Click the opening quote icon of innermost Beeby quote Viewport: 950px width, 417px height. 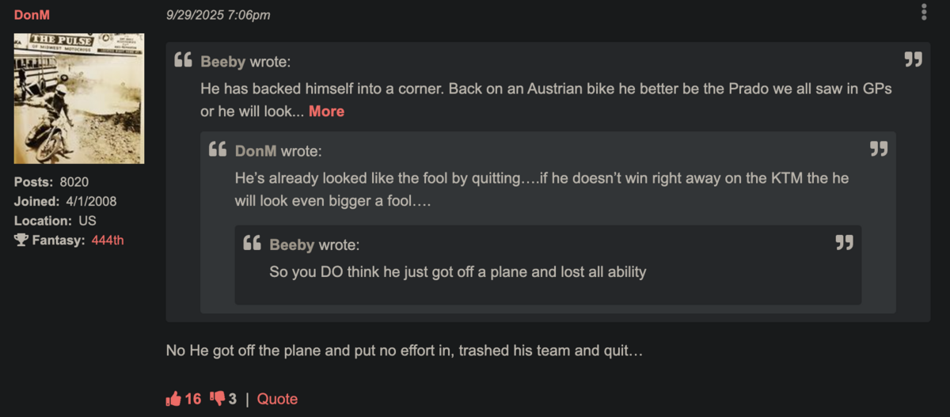click(x=252, y=243)
